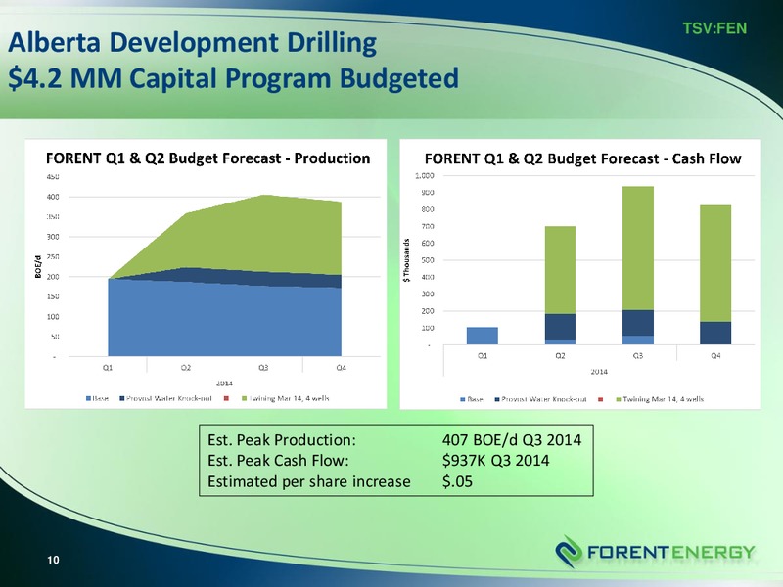Click the light blue Q3 Base bar segment

(x=638, y=339)
